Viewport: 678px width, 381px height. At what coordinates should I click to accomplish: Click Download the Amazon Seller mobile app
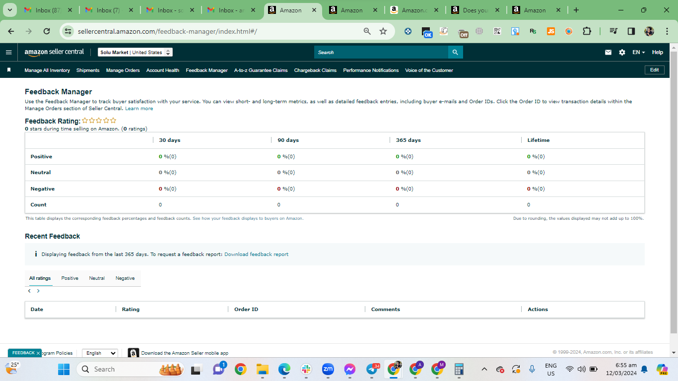pos(185,353)
